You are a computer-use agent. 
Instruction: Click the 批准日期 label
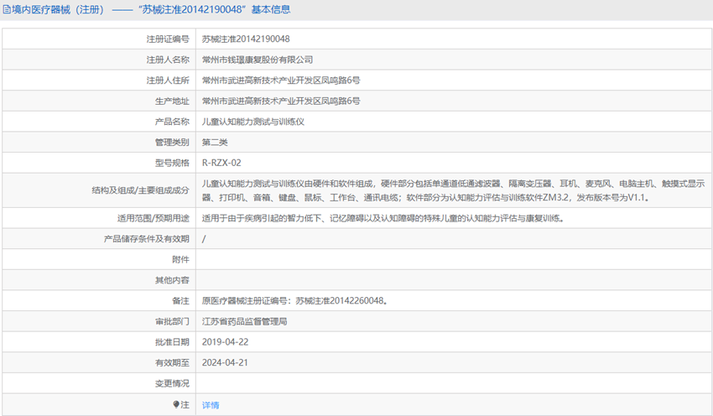click(172, 342)
